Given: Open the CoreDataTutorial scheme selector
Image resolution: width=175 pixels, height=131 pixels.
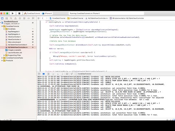Looking at the screenshot, I should click(32, 13).
